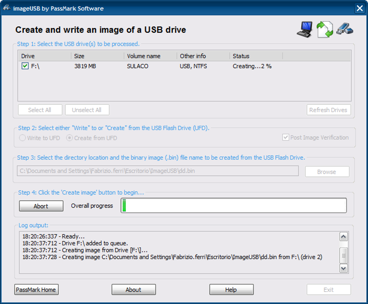Screen dimensions: 368x304
Task: Click the Refresh Drives button
Action: [329, 110]
